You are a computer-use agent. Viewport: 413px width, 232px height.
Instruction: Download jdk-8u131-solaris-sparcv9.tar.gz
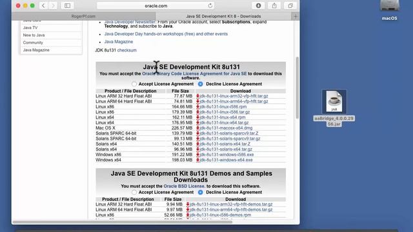[x=230, y=139]
